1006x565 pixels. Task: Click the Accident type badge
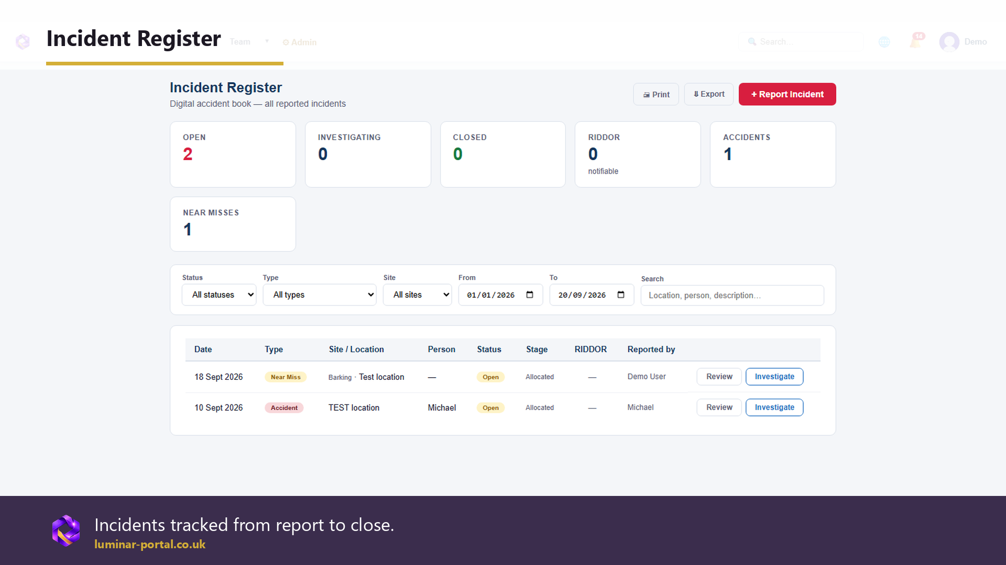(x=284, y=408)
